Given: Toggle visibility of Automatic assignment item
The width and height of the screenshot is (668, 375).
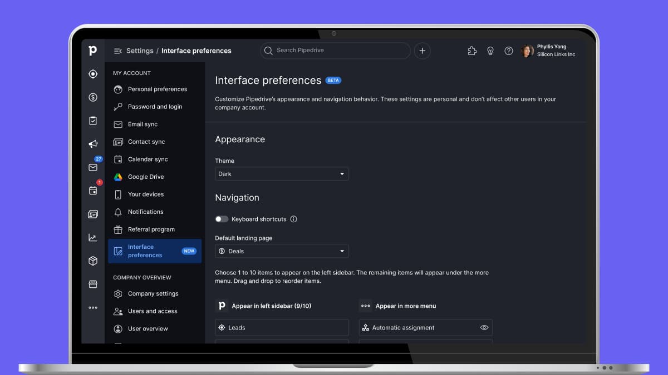Looking at the screenshot, I should (x=484, y=327).
